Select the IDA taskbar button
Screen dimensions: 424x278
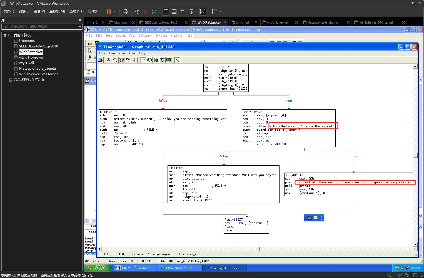pyautogui.click(x=134, y=268)
